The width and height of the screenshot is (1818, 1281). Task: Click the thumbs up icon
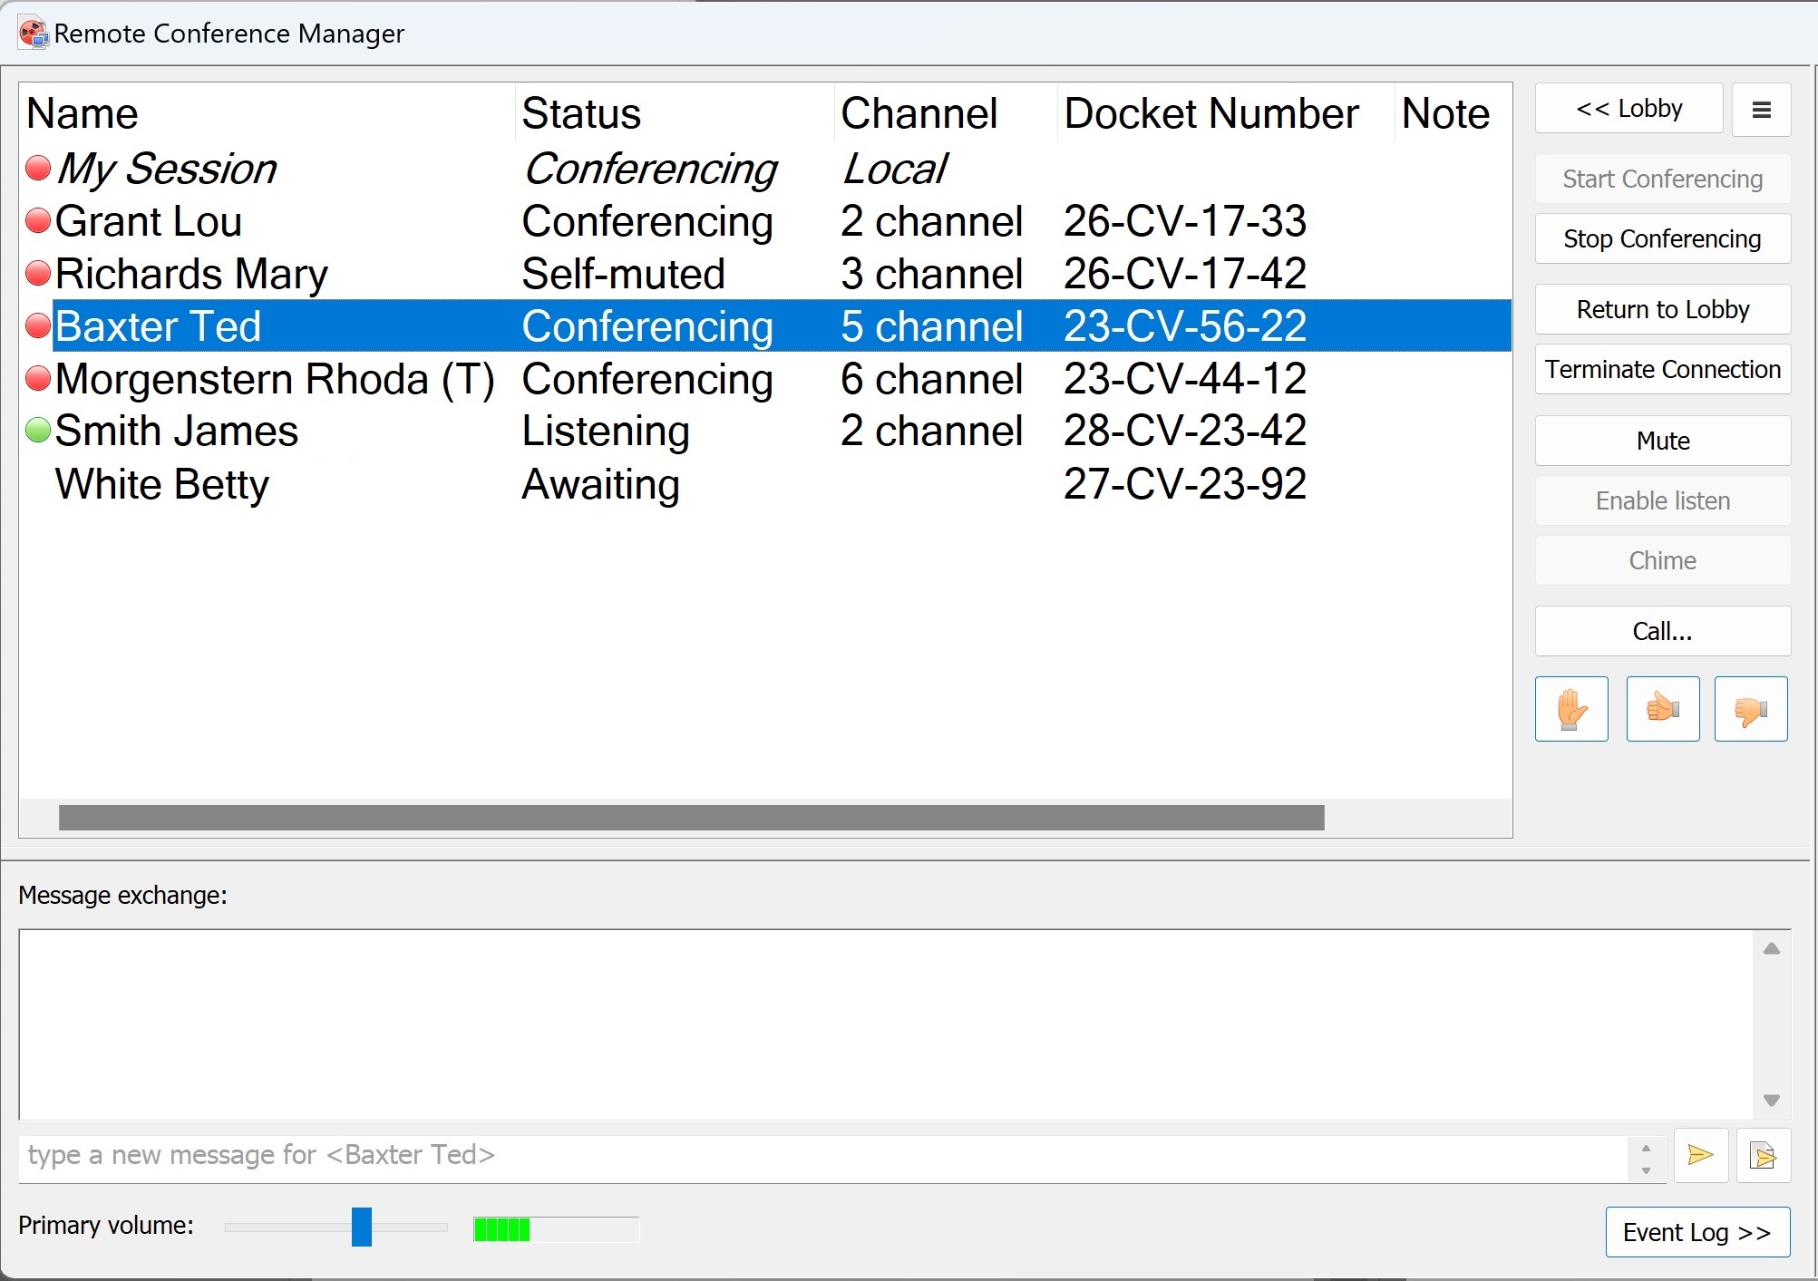click(x=1660, y=708)
